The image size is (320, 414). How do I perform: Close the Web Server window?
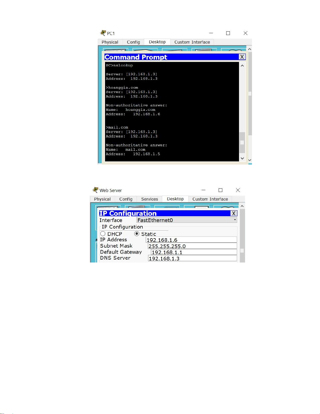238,190
